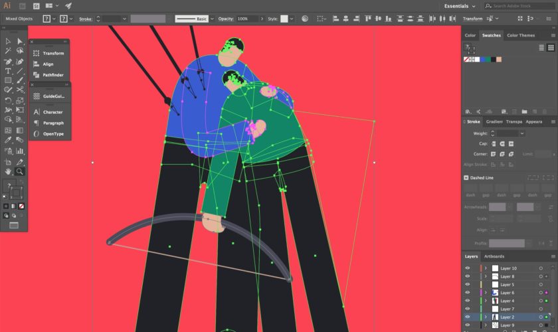Open the stroke weight dropdown in control bar
The image size is (558, 332).
click(x=124, y=19)
